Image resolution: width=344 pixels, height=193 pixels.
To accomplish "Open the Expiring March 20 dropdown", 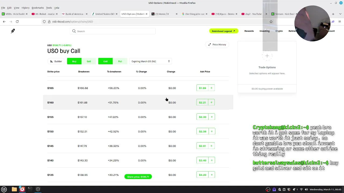I will [150, 61].
